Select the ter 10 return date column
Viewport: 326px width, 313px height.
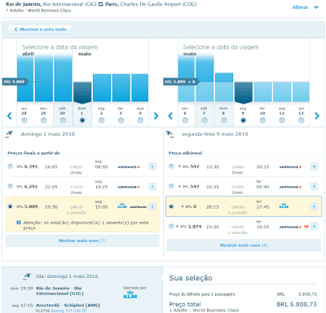click(262, 115)
